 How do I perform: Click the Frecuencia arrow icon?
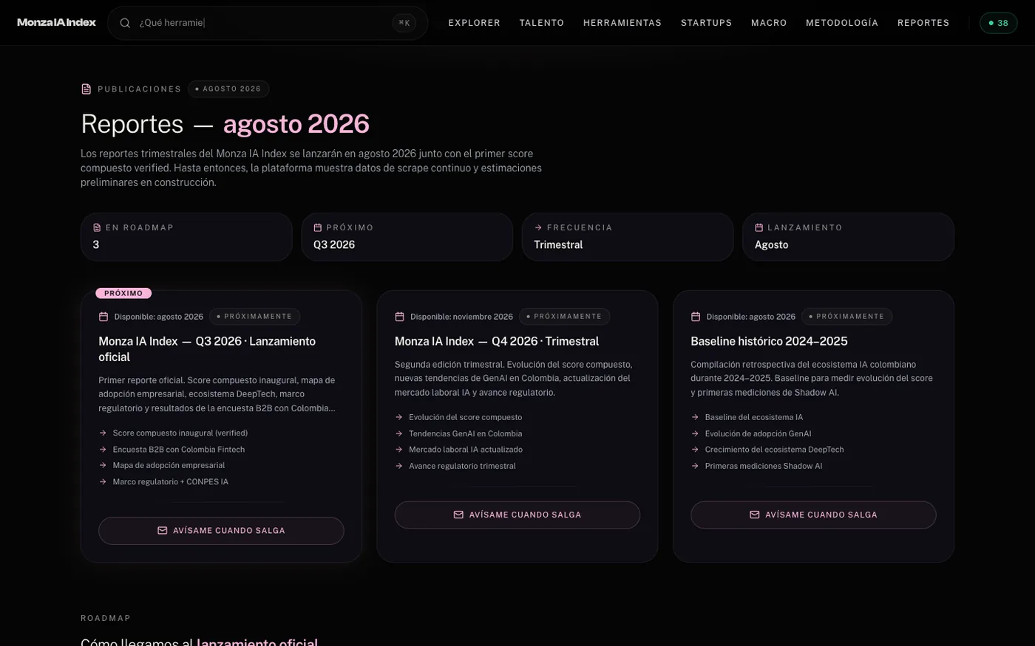click(x=538, y=227)
